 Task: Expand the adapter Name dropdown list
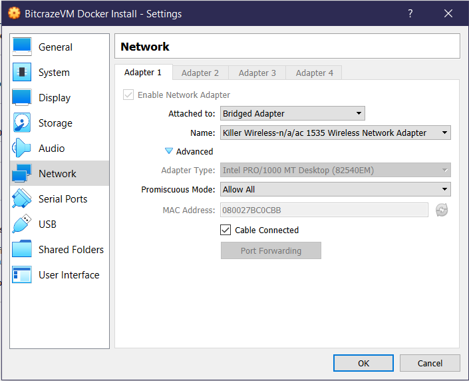(335, 133)
